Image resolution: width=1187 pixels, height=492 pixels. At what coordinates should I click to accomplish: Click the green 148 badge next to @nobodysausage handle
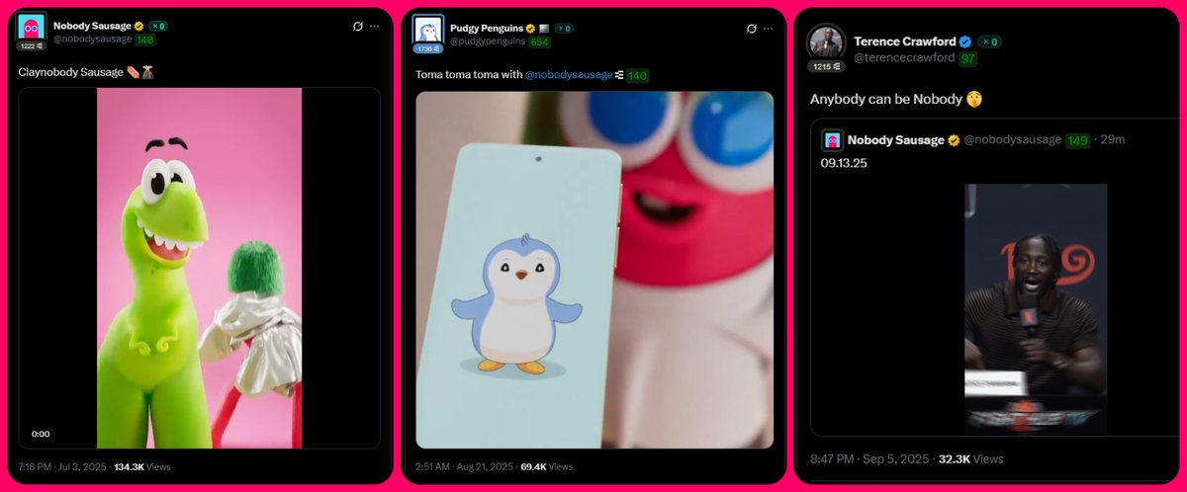(x=145, y=40)
